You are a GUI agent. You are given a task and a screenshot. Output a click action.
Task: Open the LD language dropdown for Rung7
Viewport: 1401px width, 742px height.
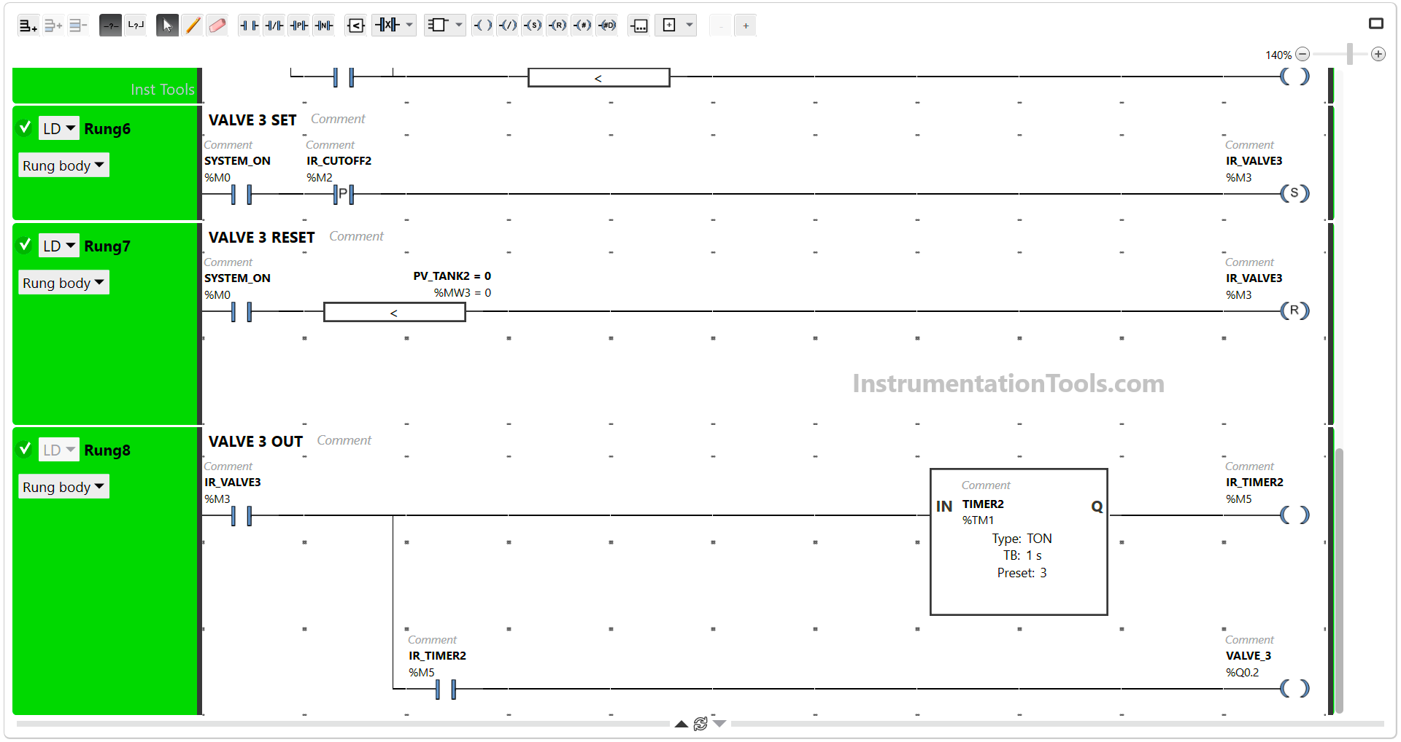click(59, 246)
